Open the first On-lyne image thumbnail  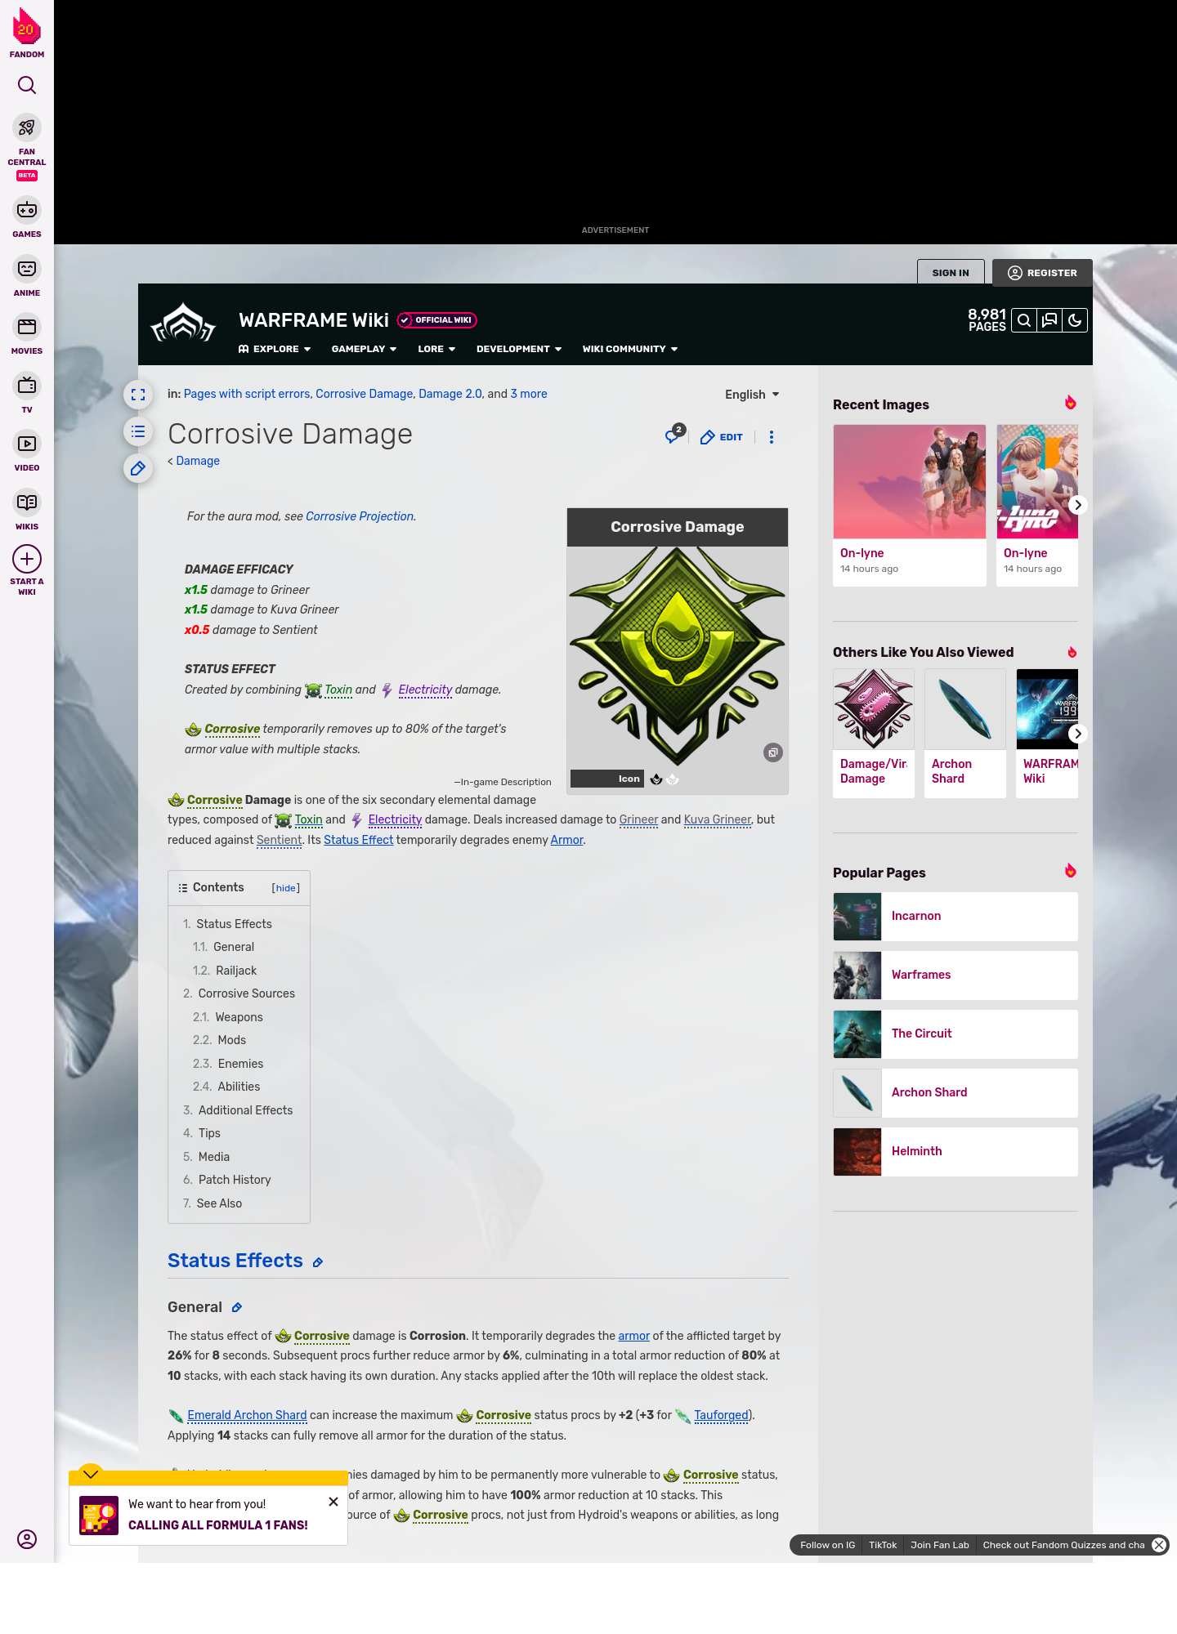tap(910, 482)
